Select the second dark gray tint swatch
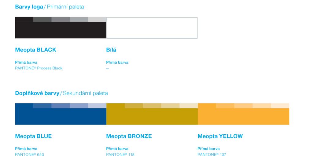 coord(42,19)
